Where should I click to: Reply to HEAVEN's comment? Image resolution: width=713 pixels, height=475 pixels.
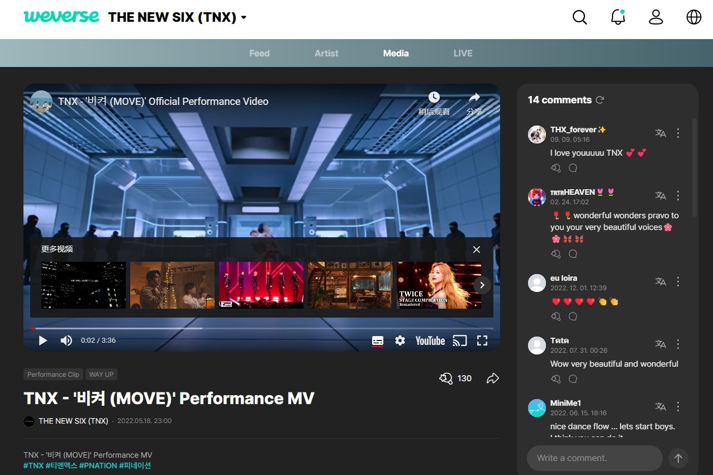(573, 254)
